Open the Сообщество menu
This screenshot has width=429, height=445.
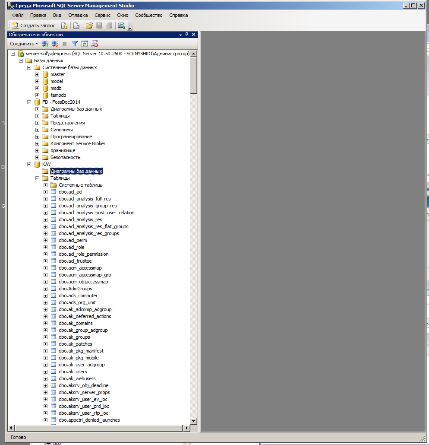pyautogui.click(x=148, y=15)
